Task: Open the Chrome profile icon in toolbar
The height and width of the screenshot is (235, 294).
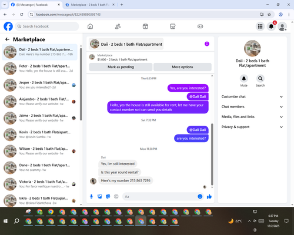Action: (x=280, y=15)
